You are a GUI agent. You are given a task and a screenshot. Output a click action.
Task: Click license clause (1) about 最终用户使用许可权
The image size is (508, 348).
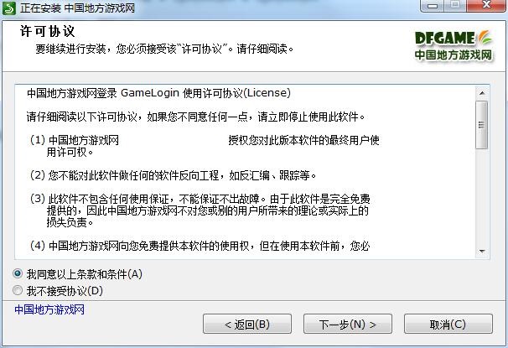(x=204, y=146)
